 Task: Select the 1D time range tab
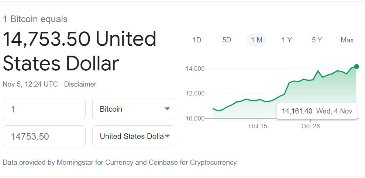point(197,40)
